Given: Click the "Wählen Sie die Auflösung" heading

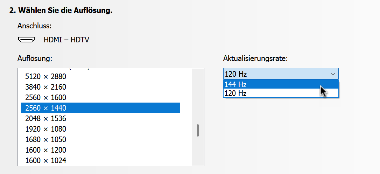Looking at the screenshot, I should (x=61, y=11).
